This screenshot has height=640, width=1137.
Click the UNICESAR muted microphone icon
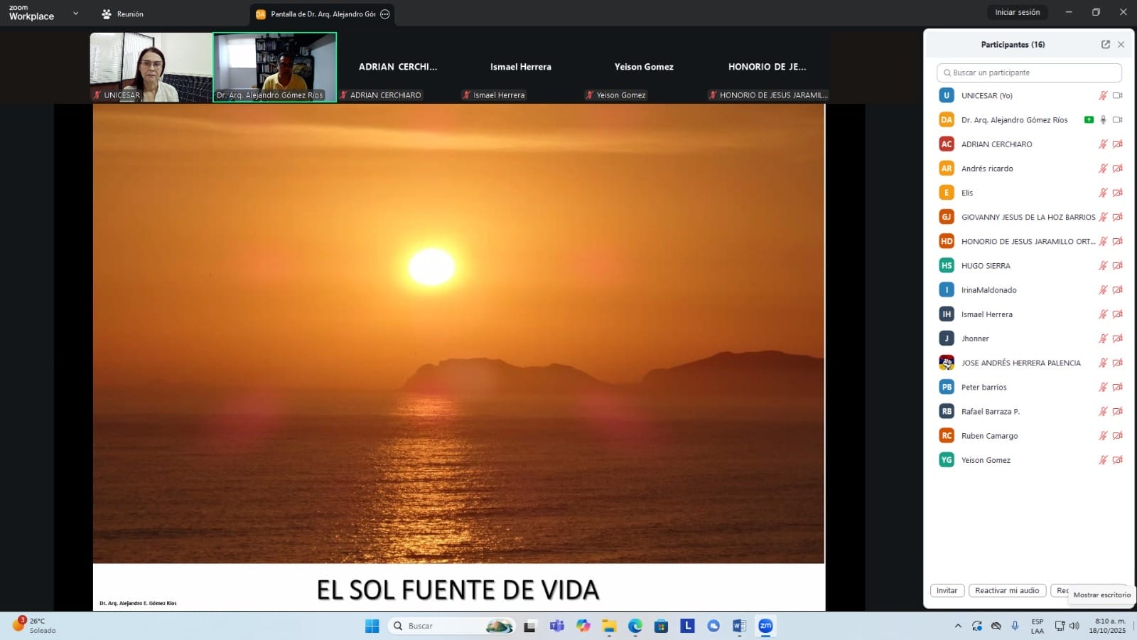tap(1103, 95)
